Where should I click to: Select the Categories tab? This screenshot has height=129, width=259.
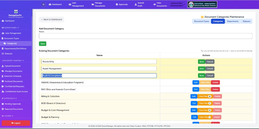[x=218, y=21]
